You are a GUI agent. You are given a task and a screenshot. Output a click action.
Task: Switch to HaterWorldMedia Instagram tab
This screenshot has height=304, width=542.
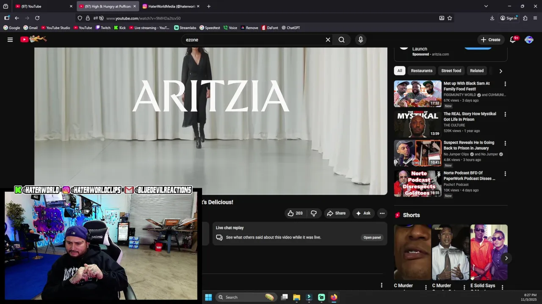(x=170, y=6)
